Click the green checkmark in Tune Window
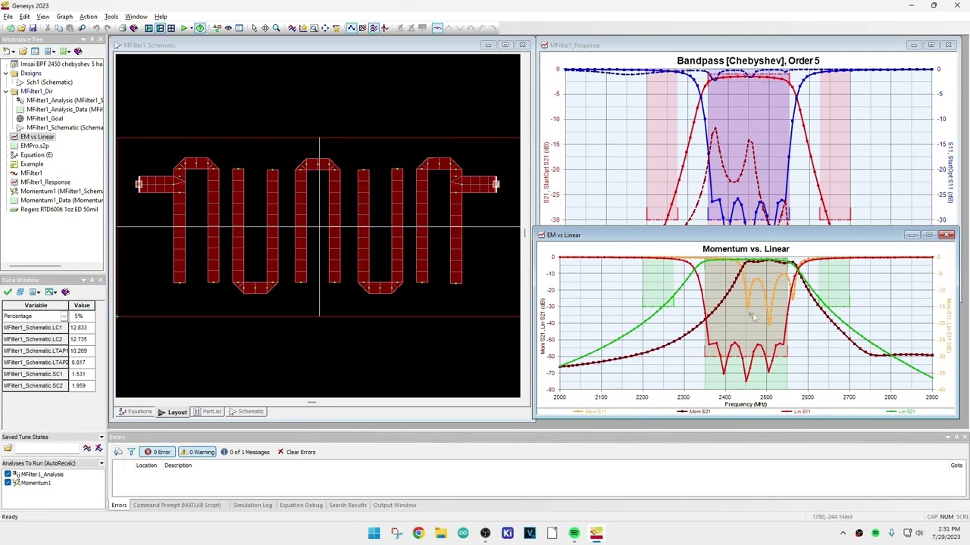 8,292
